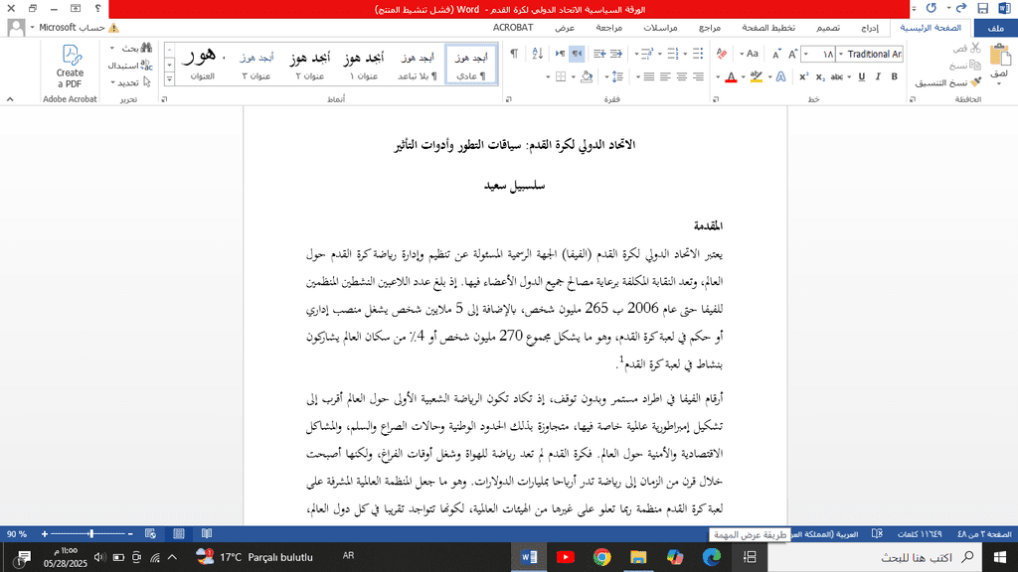The height and width of the screenshot is (572, 1018).
Task: Switch to the إدراج (Insert) tab
Action: point(869,28)
